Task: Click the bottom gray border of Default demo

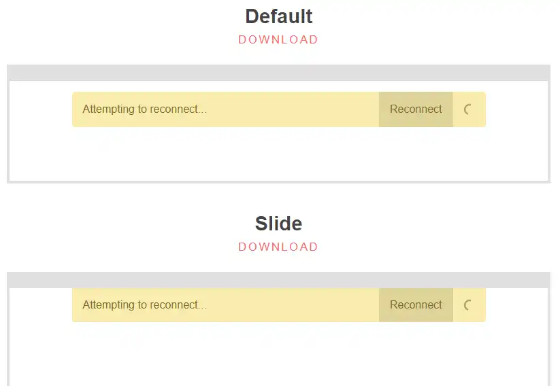Action: 278,182
